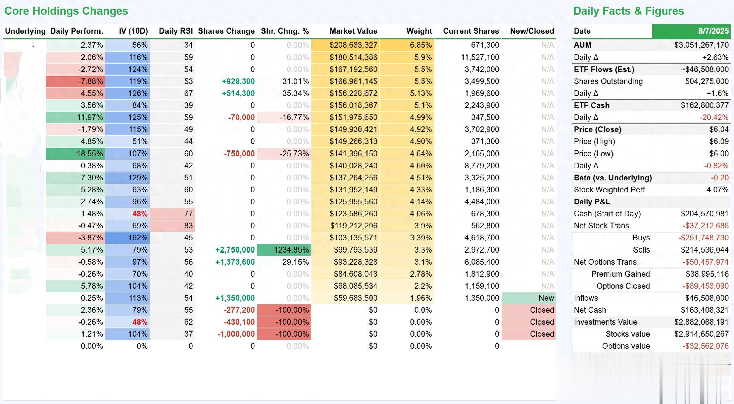
Task: Click the Daily Perform. column header
Action: coord(76,31)
